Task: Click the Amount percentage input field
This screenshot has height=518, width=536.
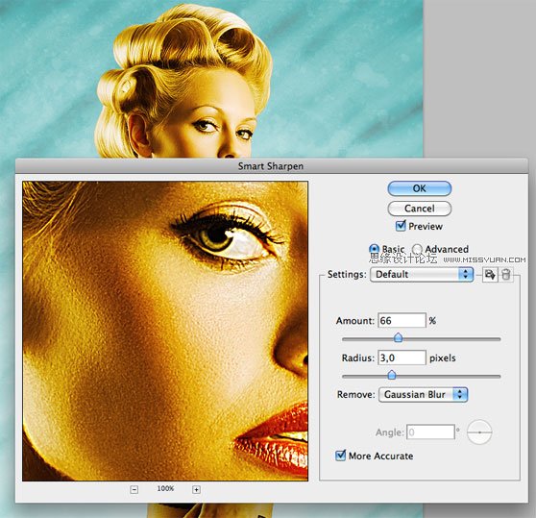Action: [402, 320]
